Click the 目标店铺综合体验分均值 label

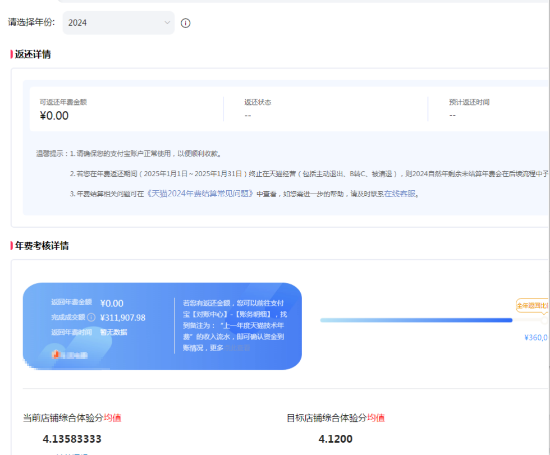point(336,418)
